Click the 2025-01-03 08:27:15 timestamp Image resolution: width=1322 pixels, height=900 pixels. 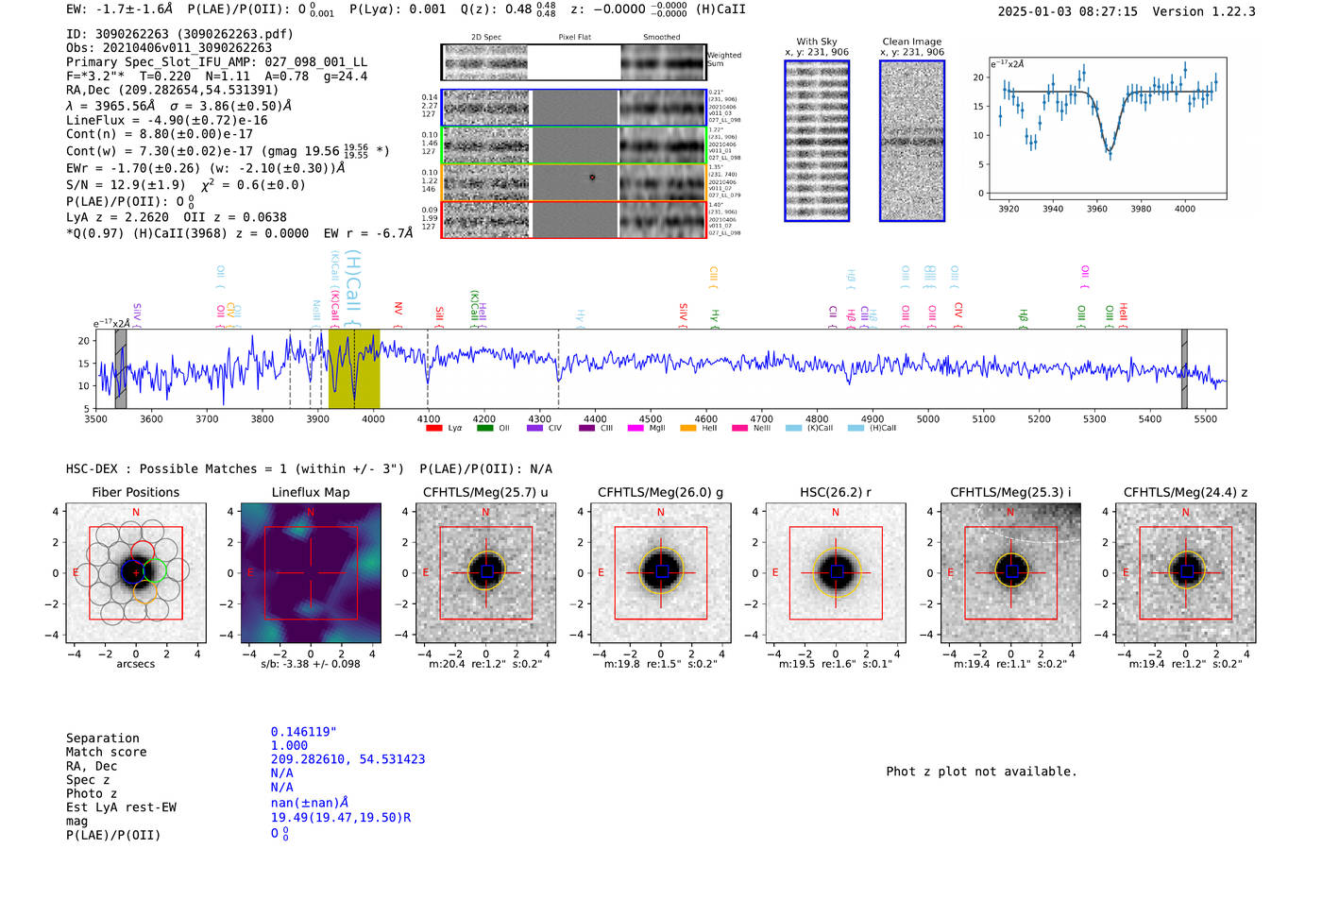tap(1068, 11)
